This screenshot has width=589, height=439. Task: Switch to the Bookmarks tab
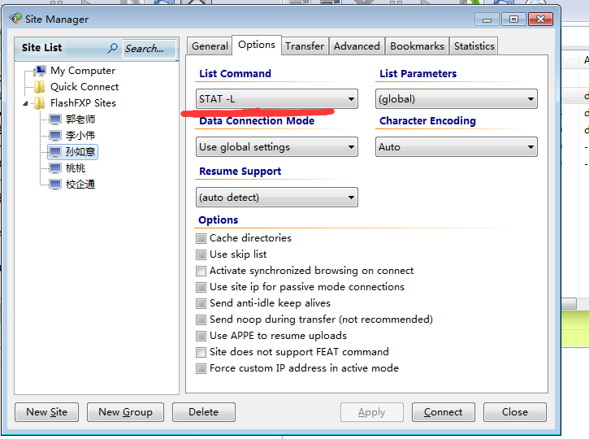(x=417, y=46)
